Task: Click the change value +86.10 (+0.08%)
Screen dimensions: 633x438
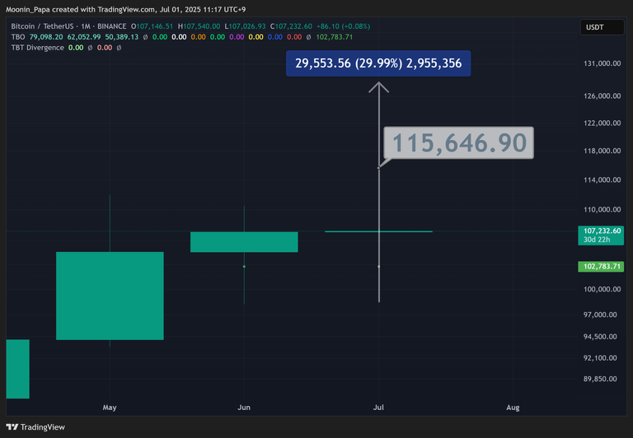Action: coord(343,26)
